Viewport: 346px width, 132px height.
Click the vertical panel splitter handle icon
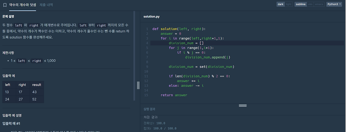click(x=138, y=85)
